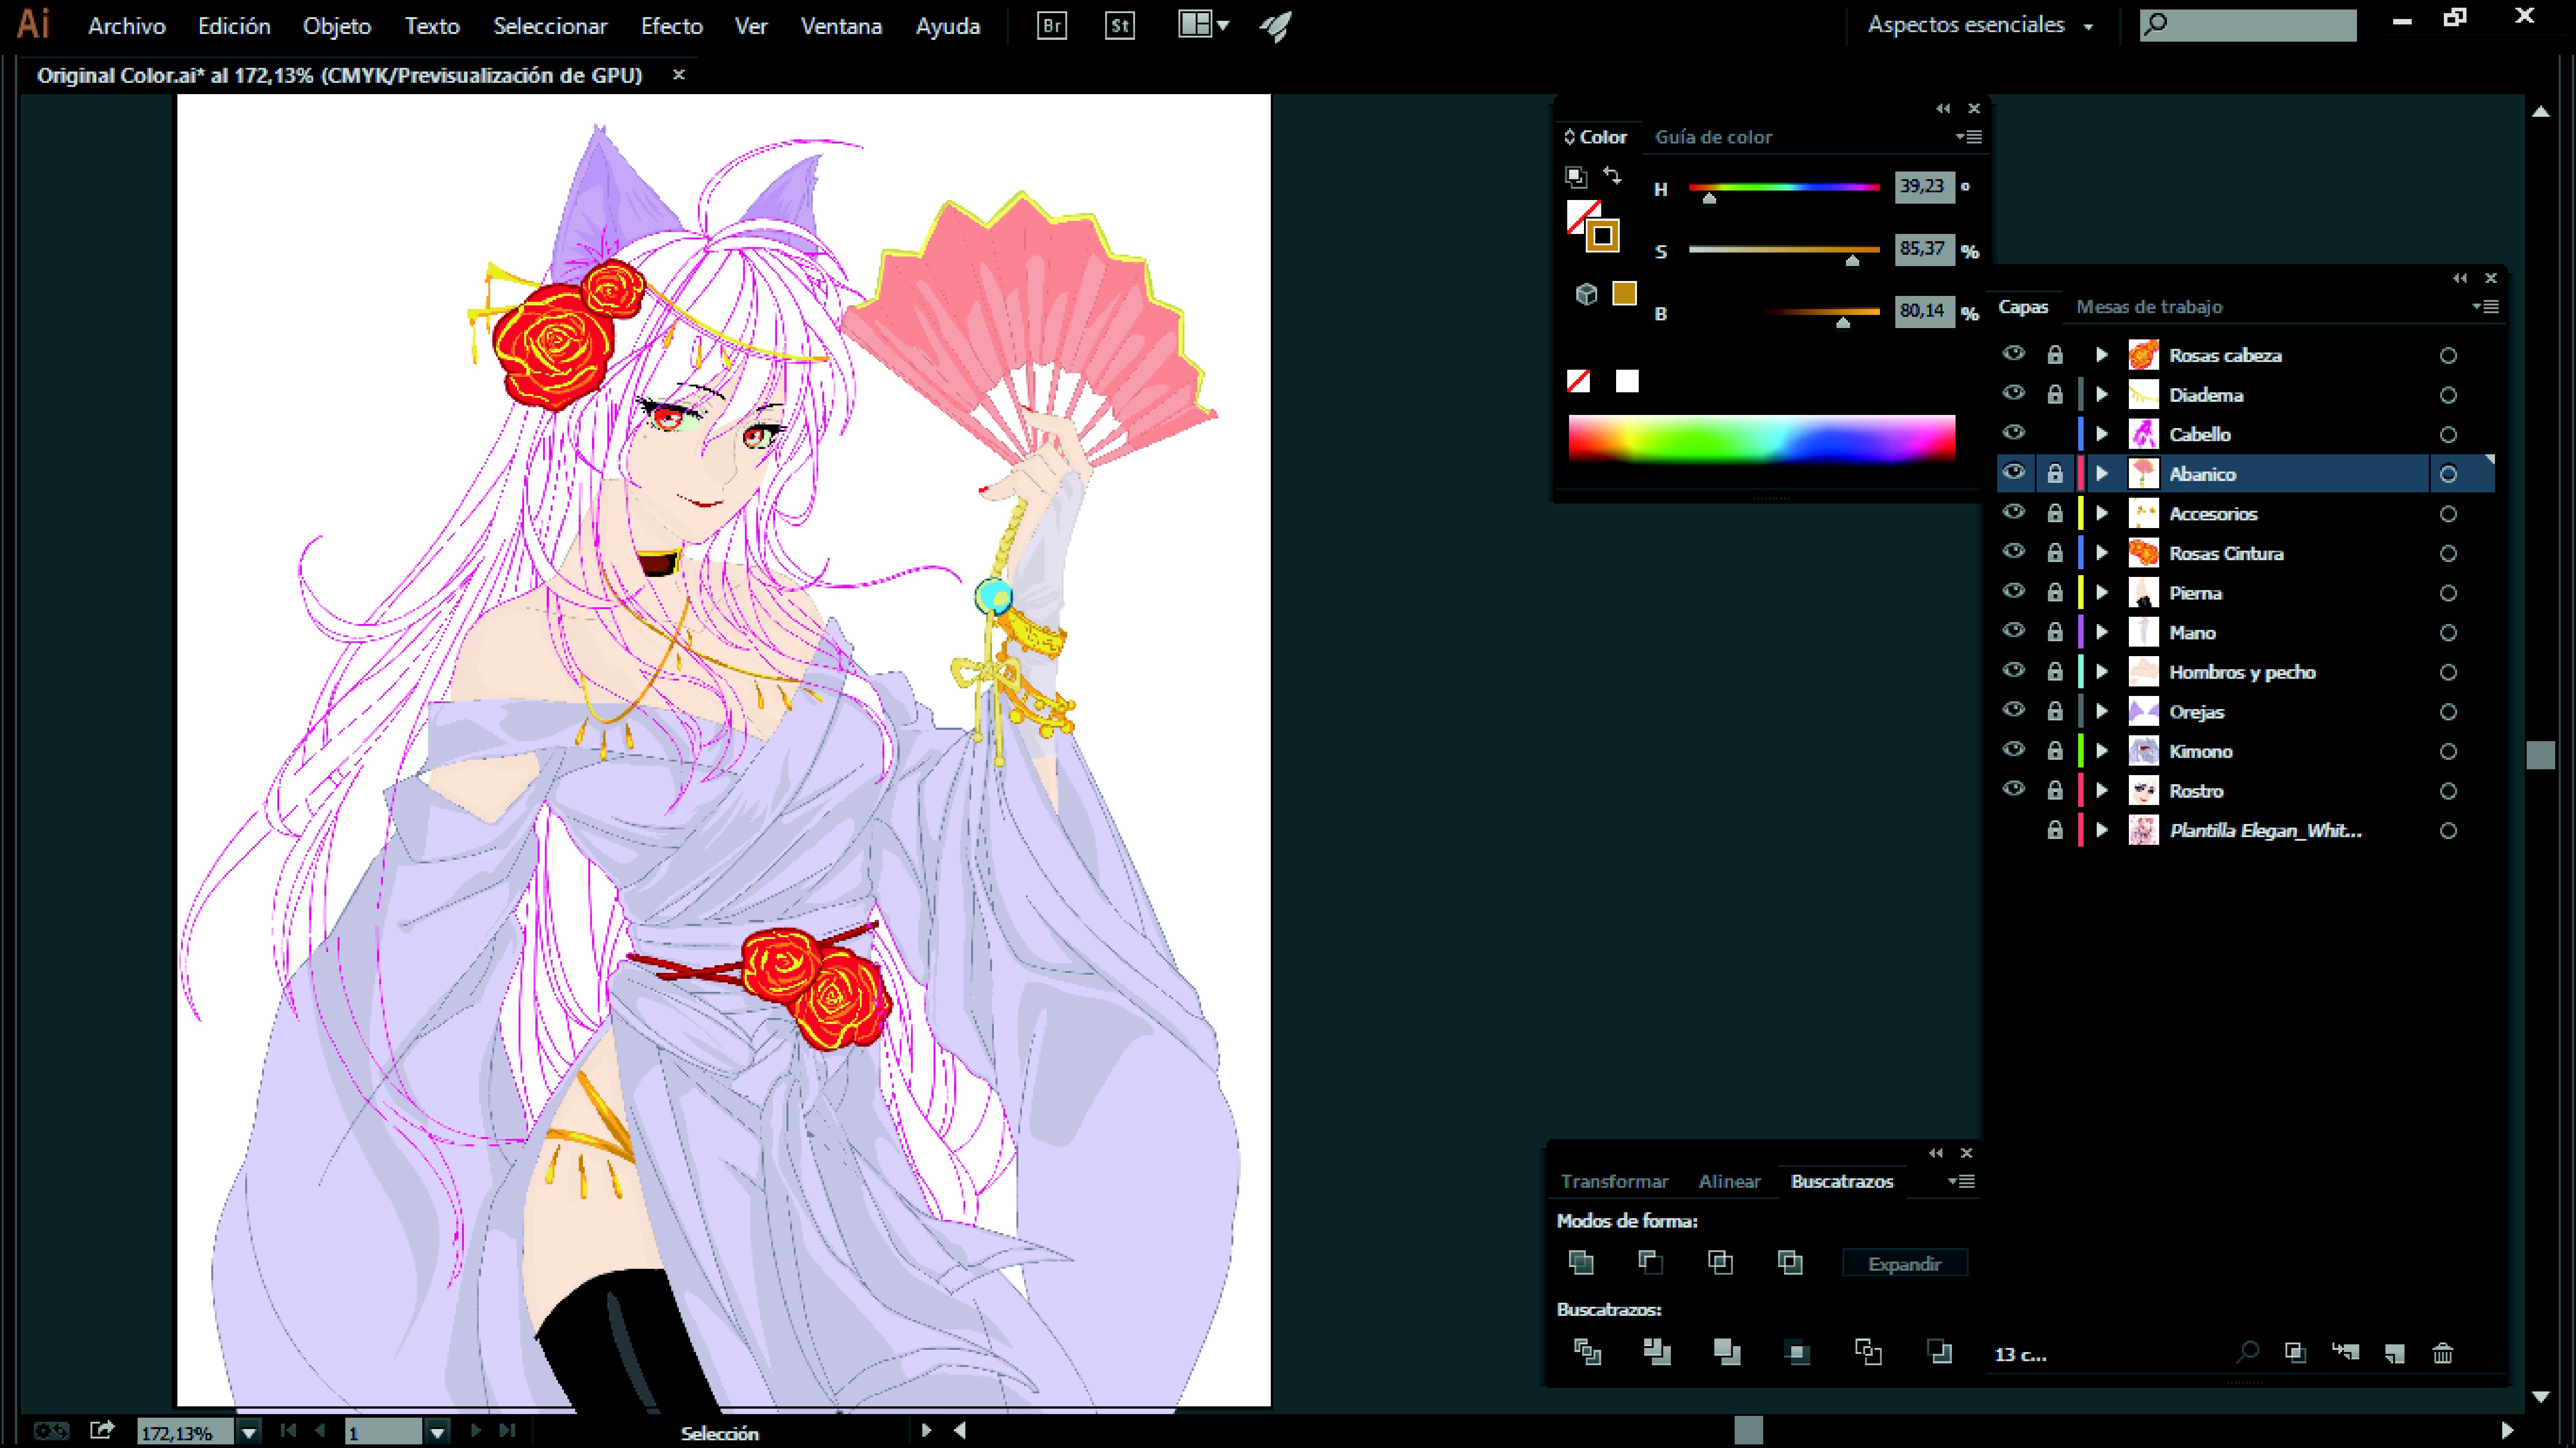
Task: Hide the Cabello layer
Action: (x=2014, y=433)
